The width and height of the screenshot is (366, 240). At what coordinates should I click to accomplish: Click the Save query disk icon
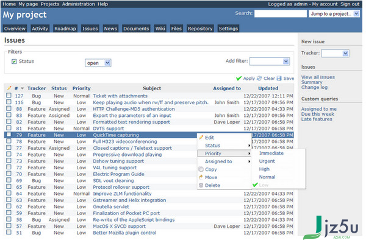[279, 79]
